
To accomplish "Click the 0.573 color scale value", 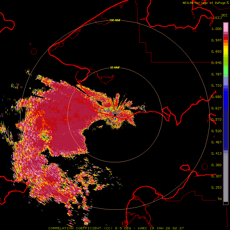I will click(216, 120).
